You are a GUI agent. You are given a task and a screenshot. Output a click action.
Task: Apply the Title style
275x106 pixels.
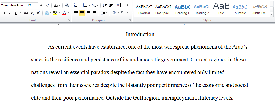point(221,10)
